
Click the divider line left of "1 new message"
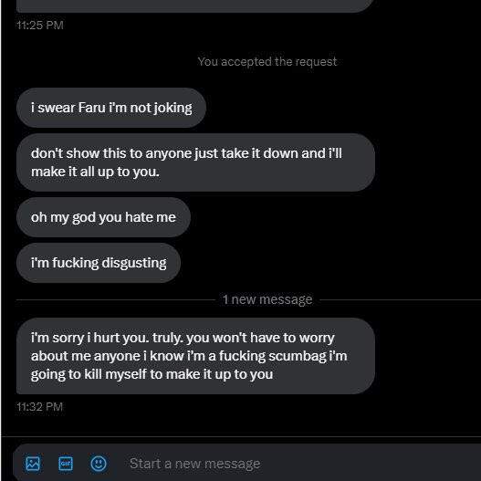coord(116,299)
